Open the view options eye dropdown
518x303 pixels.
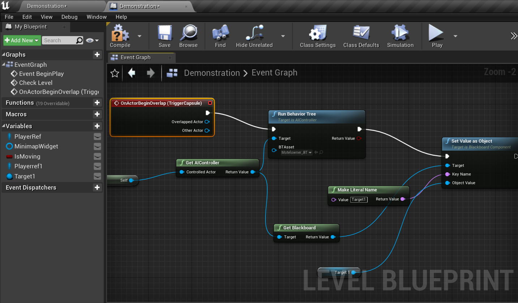[93, 40]
